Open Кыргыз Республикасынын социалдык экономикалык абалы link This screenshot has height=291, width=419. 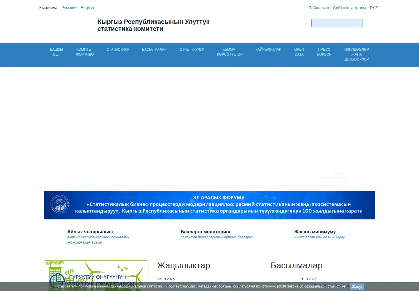(x=98, y=240)
